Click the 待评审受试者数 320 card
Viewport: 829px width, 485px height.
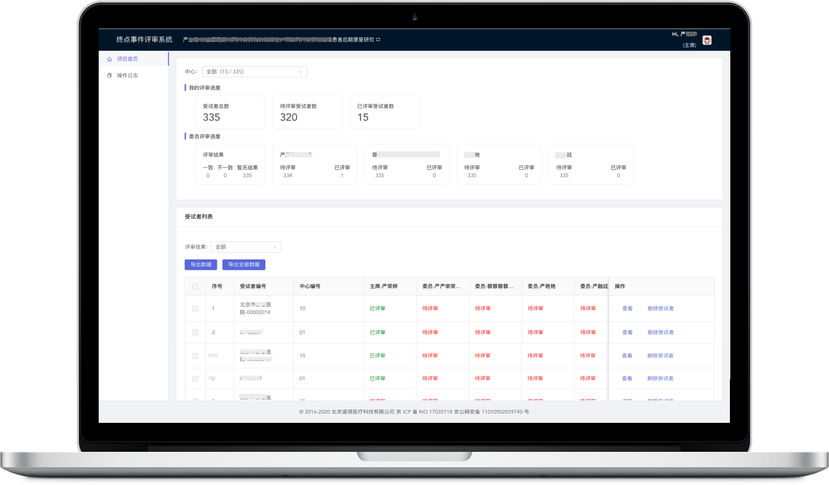pos(307,112)
